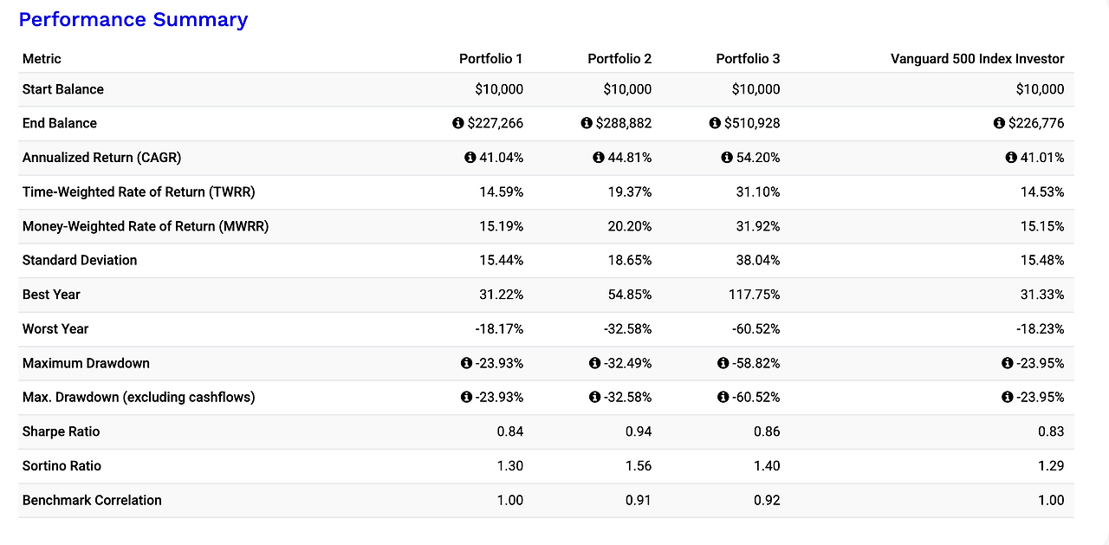Image resolution: width=1109 pixels, height=545 pixels.
Task: Click the Vanguard 500 Index Investor header
Action: pos(976,59)
